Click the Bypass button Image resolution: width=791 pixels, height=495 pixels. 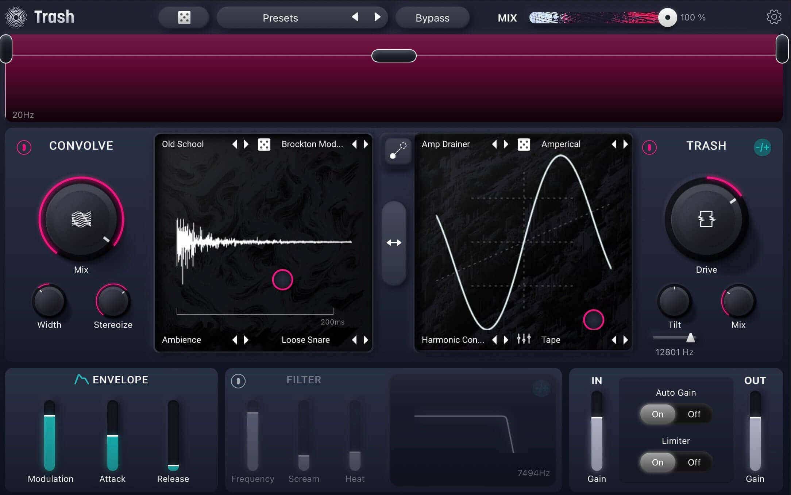[x=432, y=18]
